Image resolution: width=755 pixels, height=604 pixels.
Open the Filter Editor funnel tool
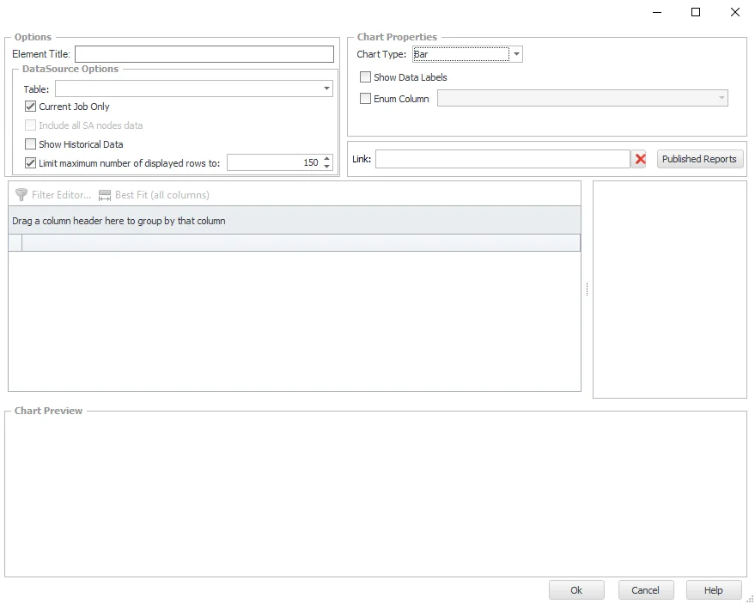(53, 195)
